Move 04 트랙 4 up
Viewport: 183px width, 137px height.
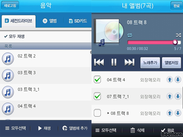click(170, 80)
